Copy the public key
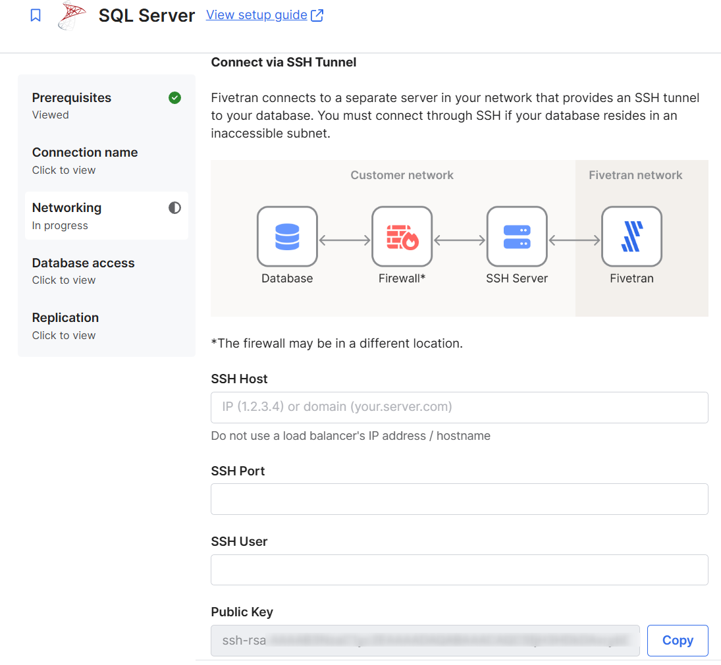This screenshot has width=721, height=665. 678,641
